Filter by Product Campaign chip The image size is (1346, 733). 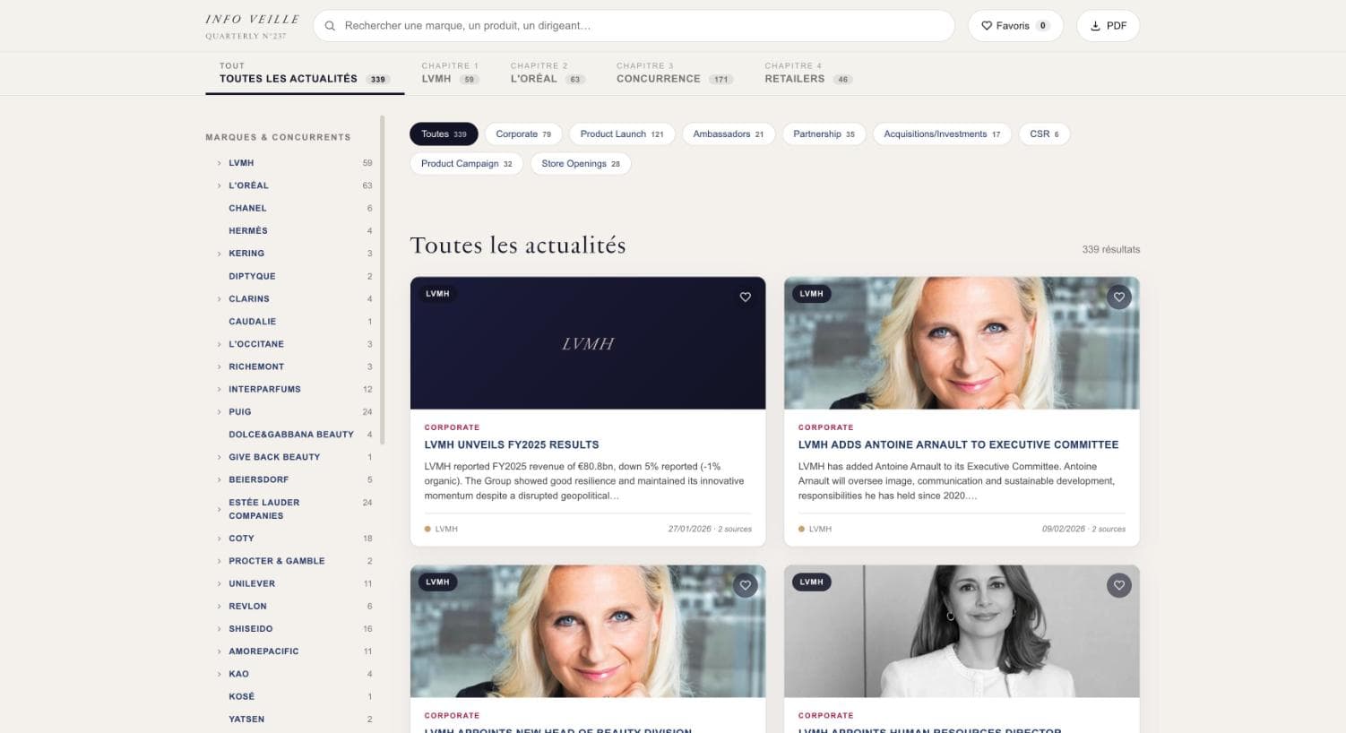point(467,164)
